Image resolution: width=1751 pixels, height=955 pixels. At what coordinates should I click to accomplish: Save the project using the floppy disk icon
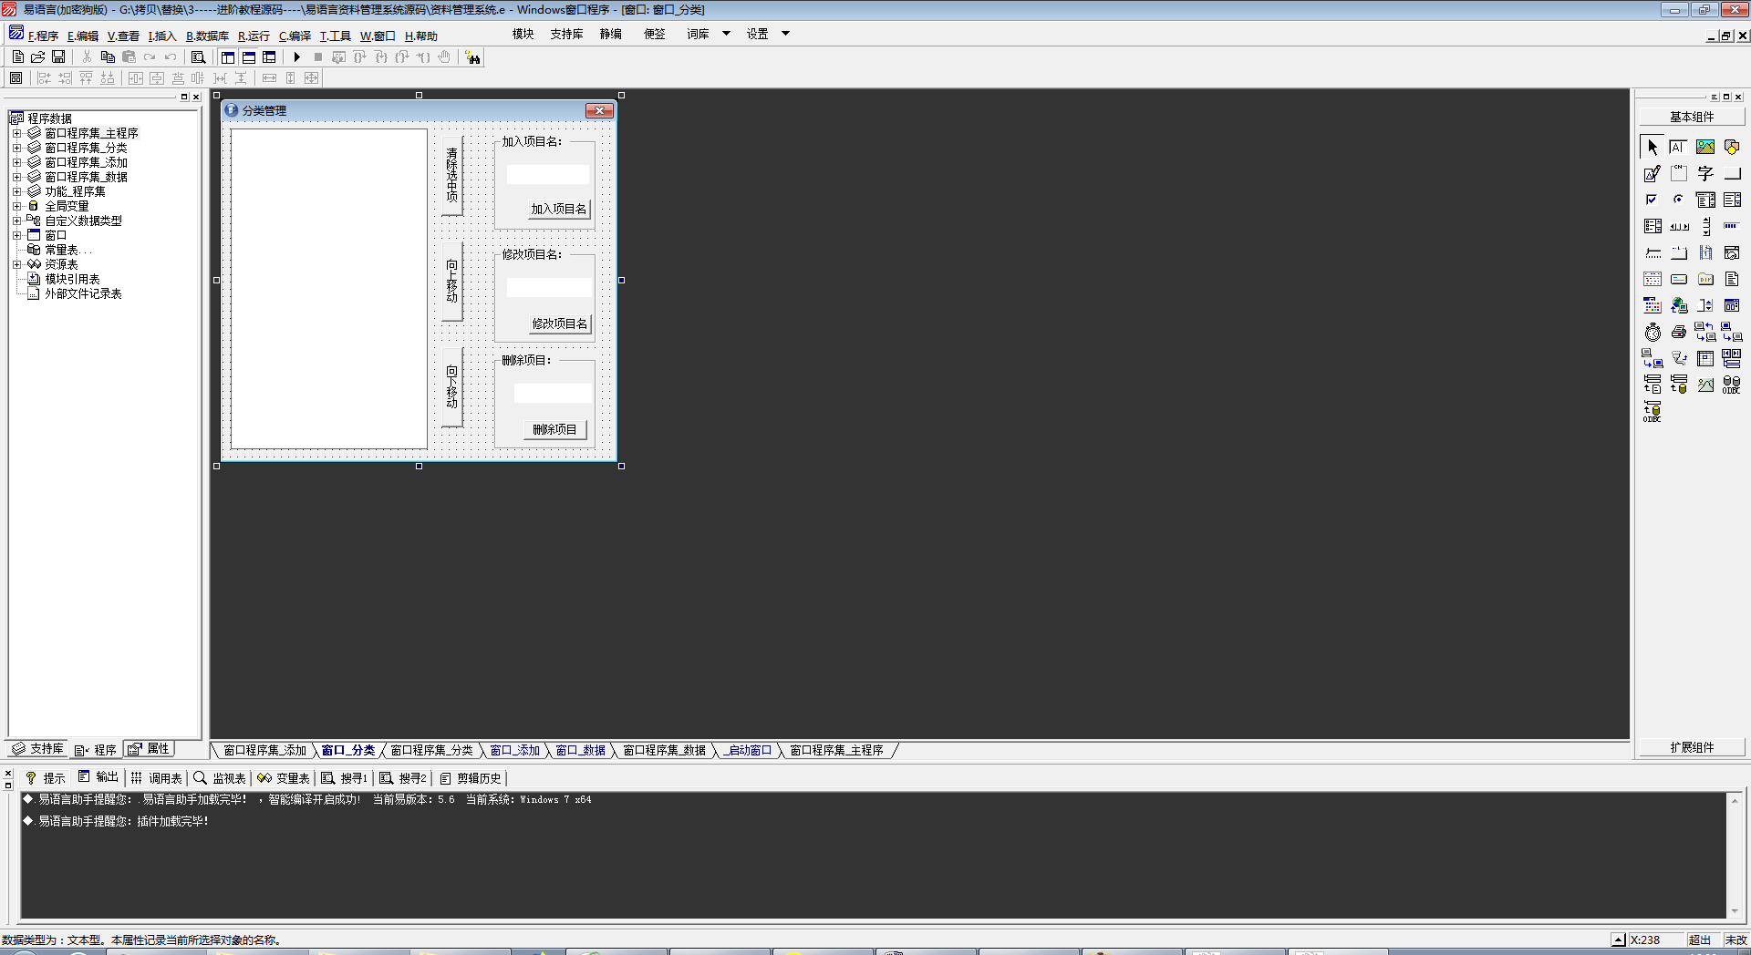click(x=58, y=57)
